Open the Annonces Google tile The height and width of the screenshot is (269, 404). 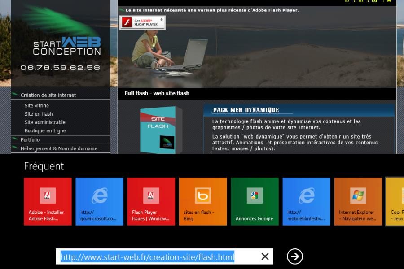[255, 201]
